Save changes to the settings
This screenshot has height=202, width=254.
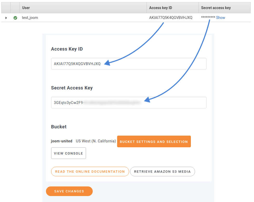[x=69, y=191]
